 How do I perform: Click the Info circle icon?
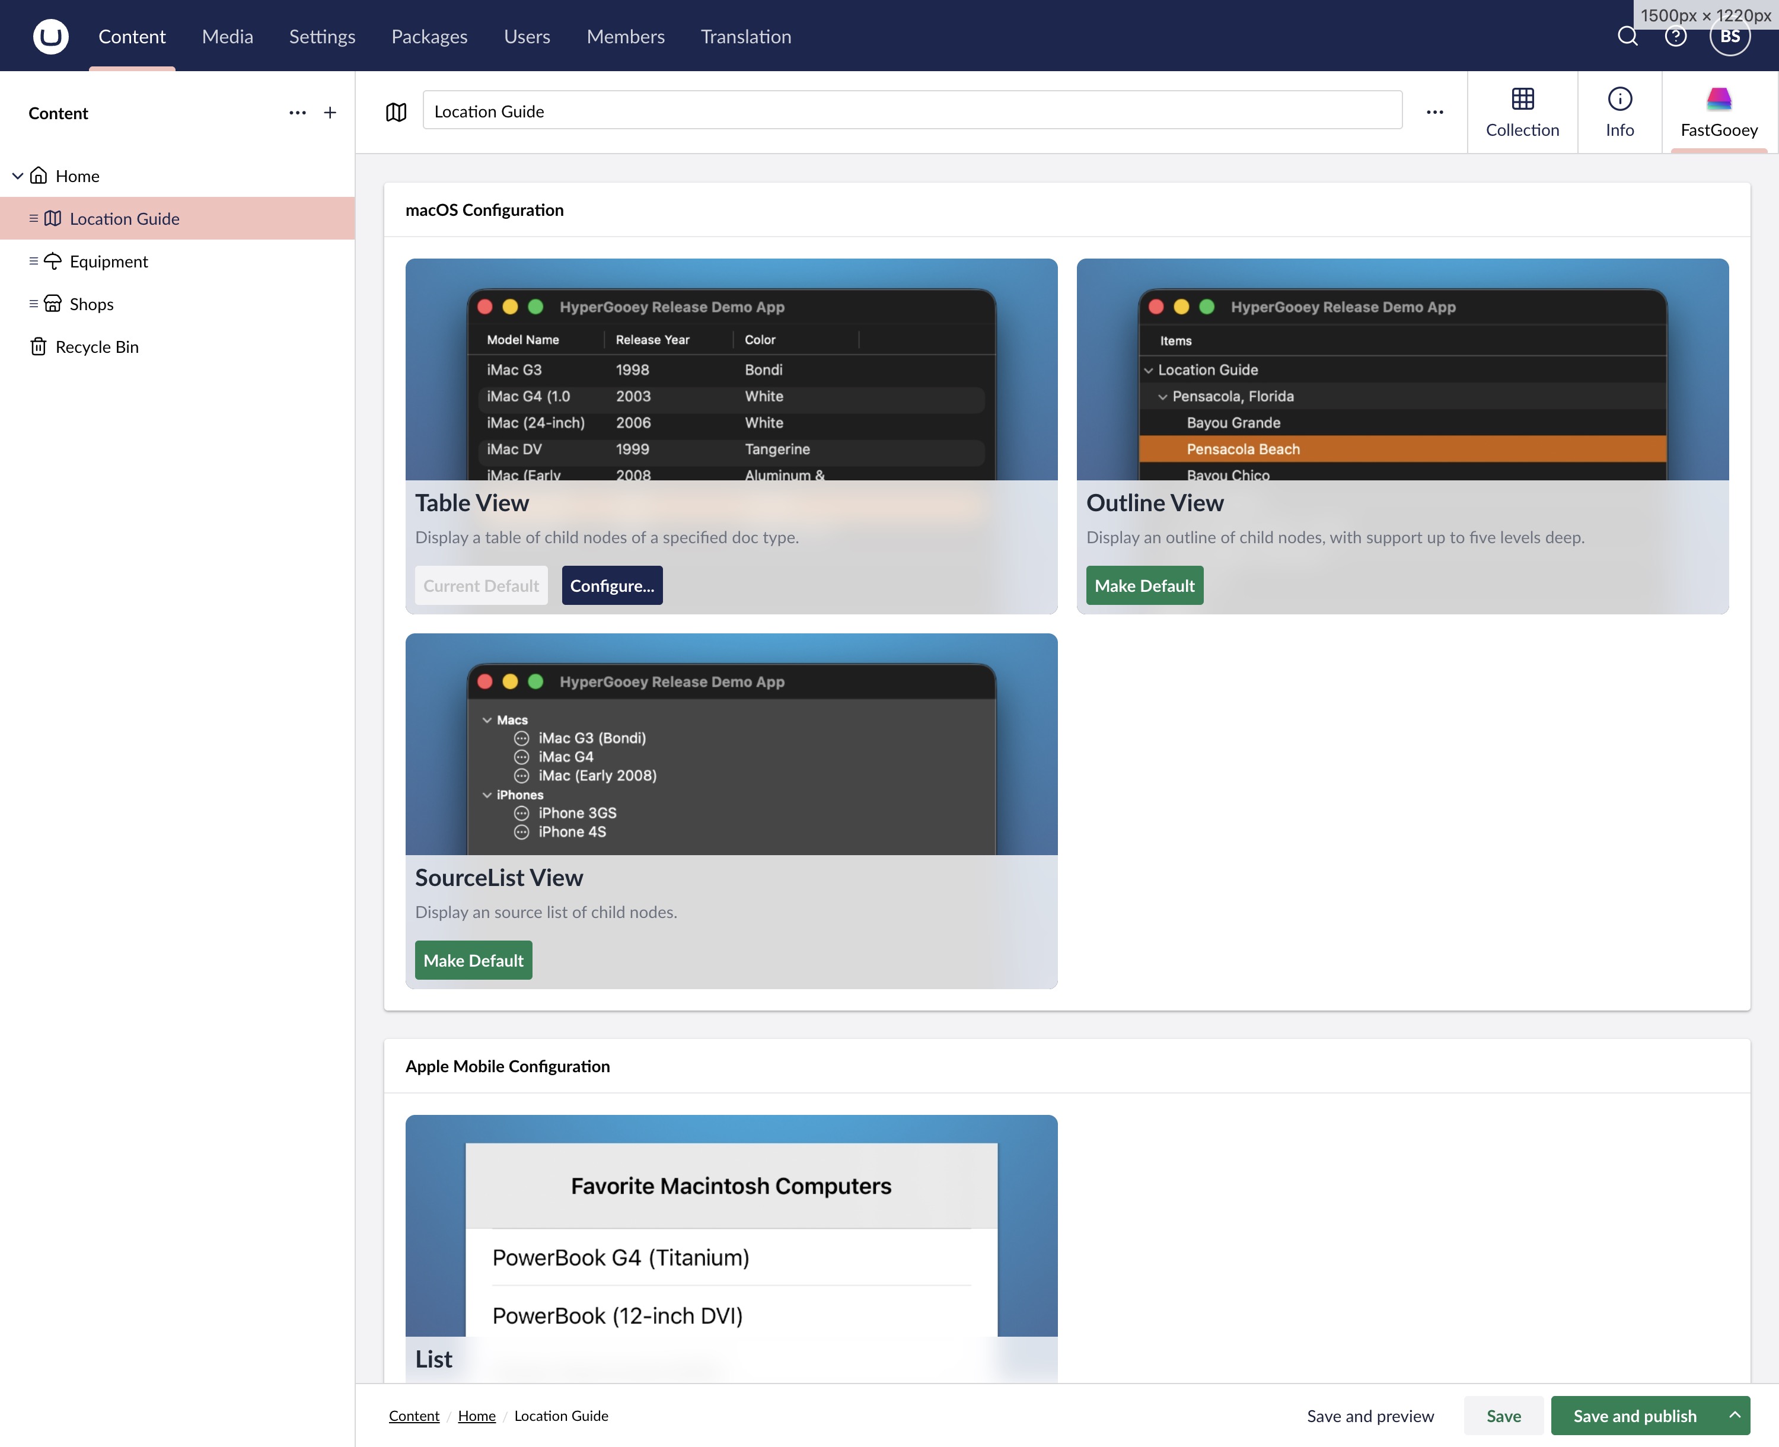pos(1620,99)
